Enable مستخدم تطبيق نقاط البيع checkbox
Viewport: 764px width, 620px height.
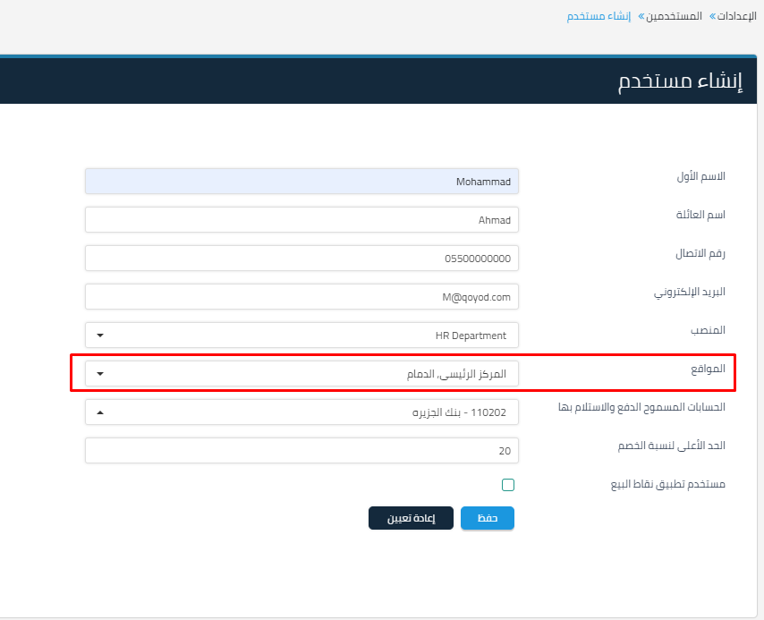pyautogui.click(x=508, y=484)
